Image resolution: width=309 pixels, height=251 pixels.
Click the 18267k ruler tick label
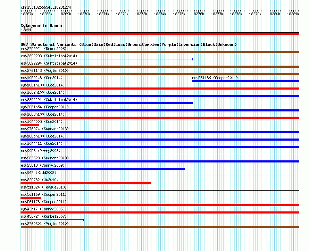[x=27, y=14]
